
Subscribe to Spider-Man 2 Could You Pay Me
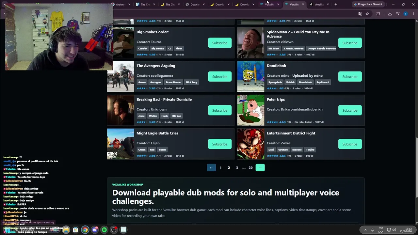click(x=350, y=43)
